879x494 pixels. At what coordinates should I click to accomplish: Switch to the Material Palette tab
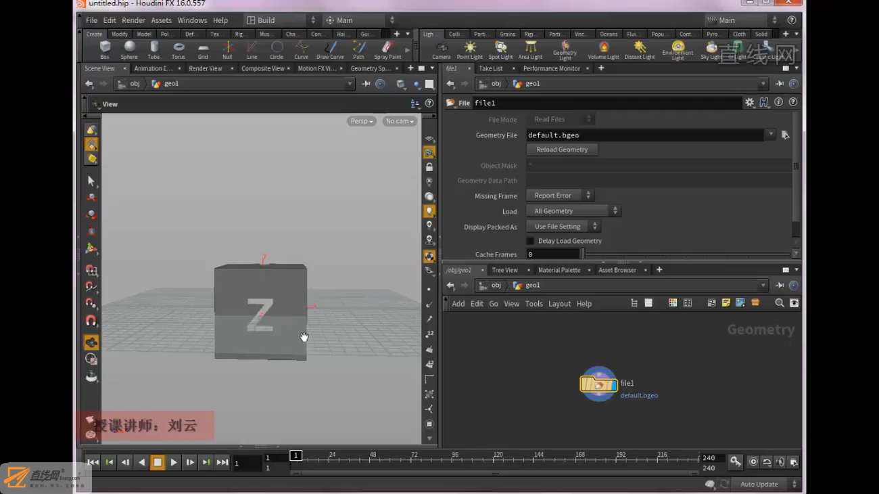(559, 270)
